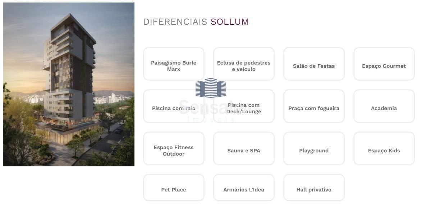
Task: Choose the Espaço Fitness Outdoor card
Action: coord(174,149)
